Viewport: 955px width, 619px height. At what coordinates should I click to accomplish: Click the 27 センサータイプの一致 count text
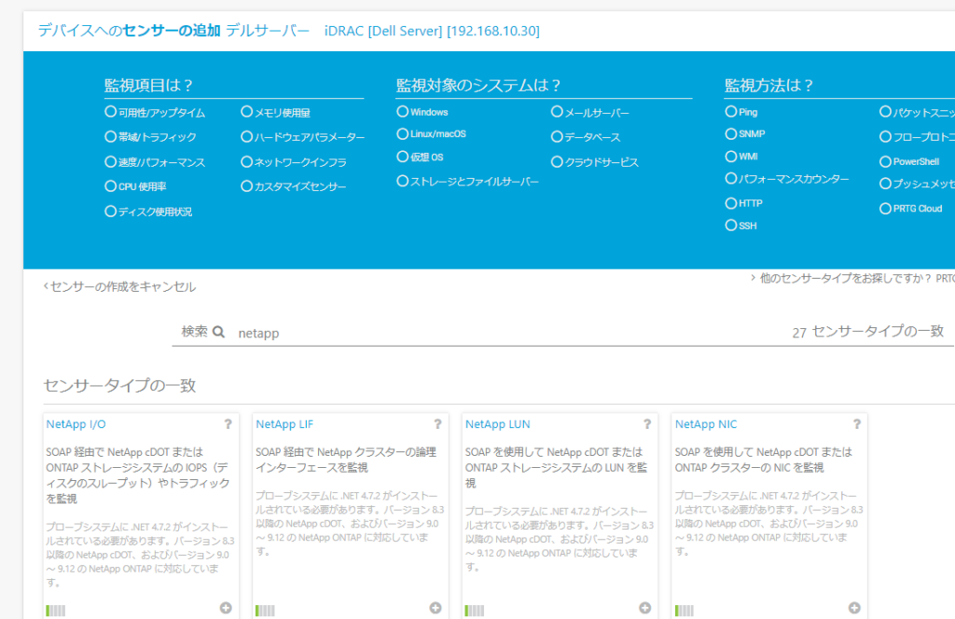point(868,332)
